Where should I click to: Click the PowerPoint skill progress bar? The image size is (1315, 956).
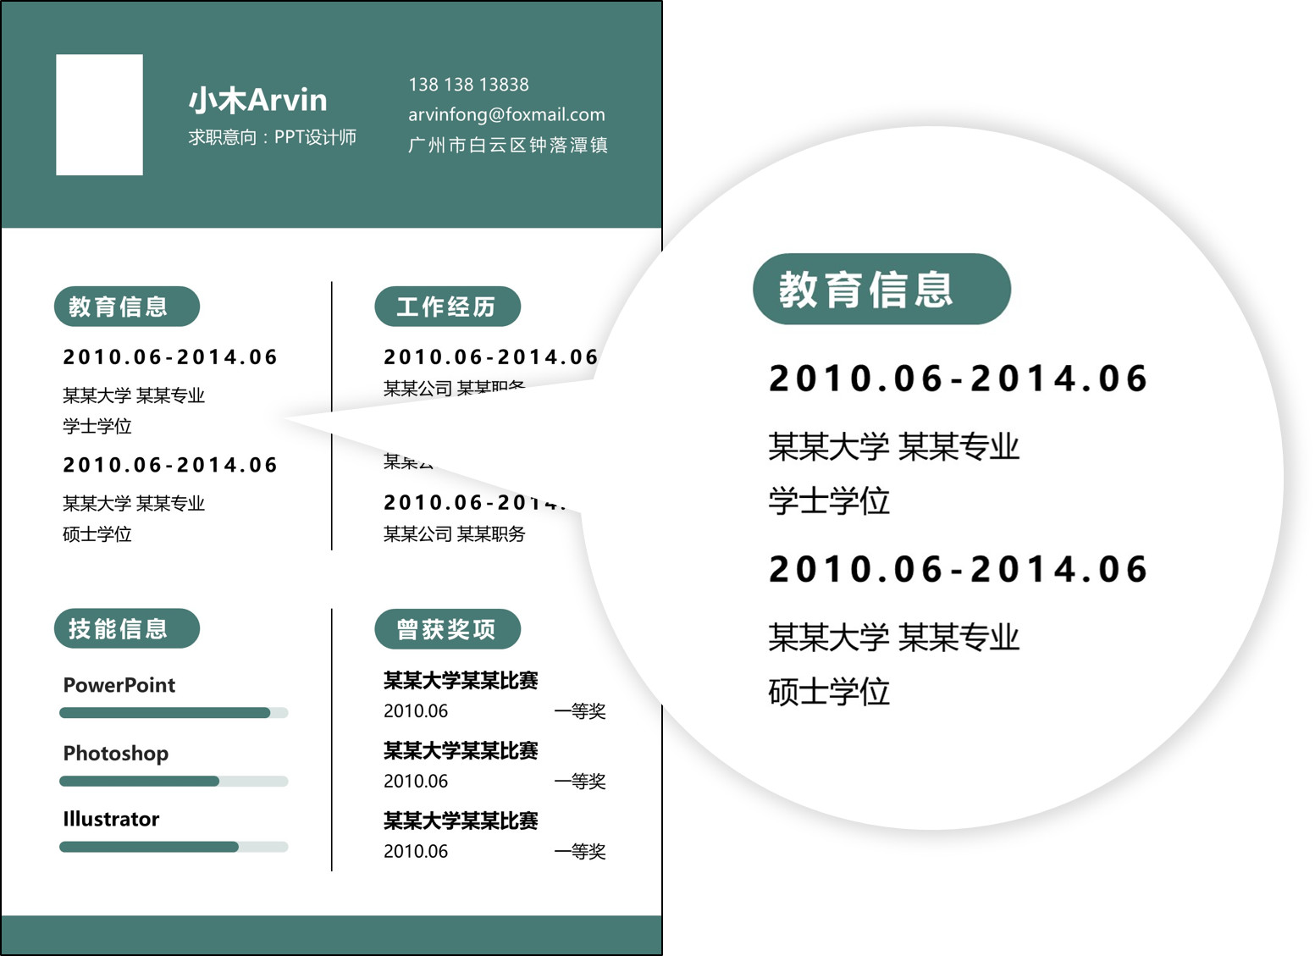[x=173, y=714]
